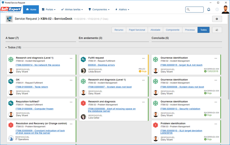Click the user profile avatar at top right

point(225,10)
